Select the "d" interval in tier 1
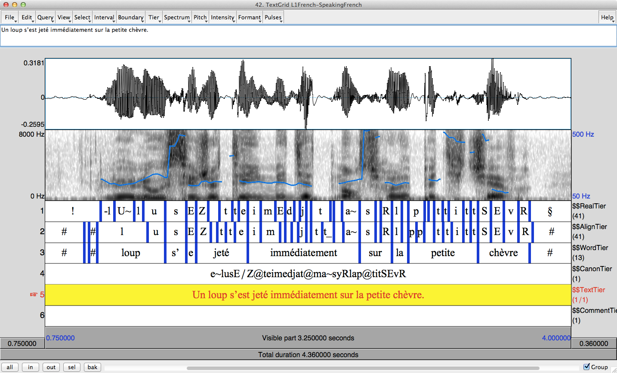The height and width of the screenshot is (373, 617). tap(290, 211)
